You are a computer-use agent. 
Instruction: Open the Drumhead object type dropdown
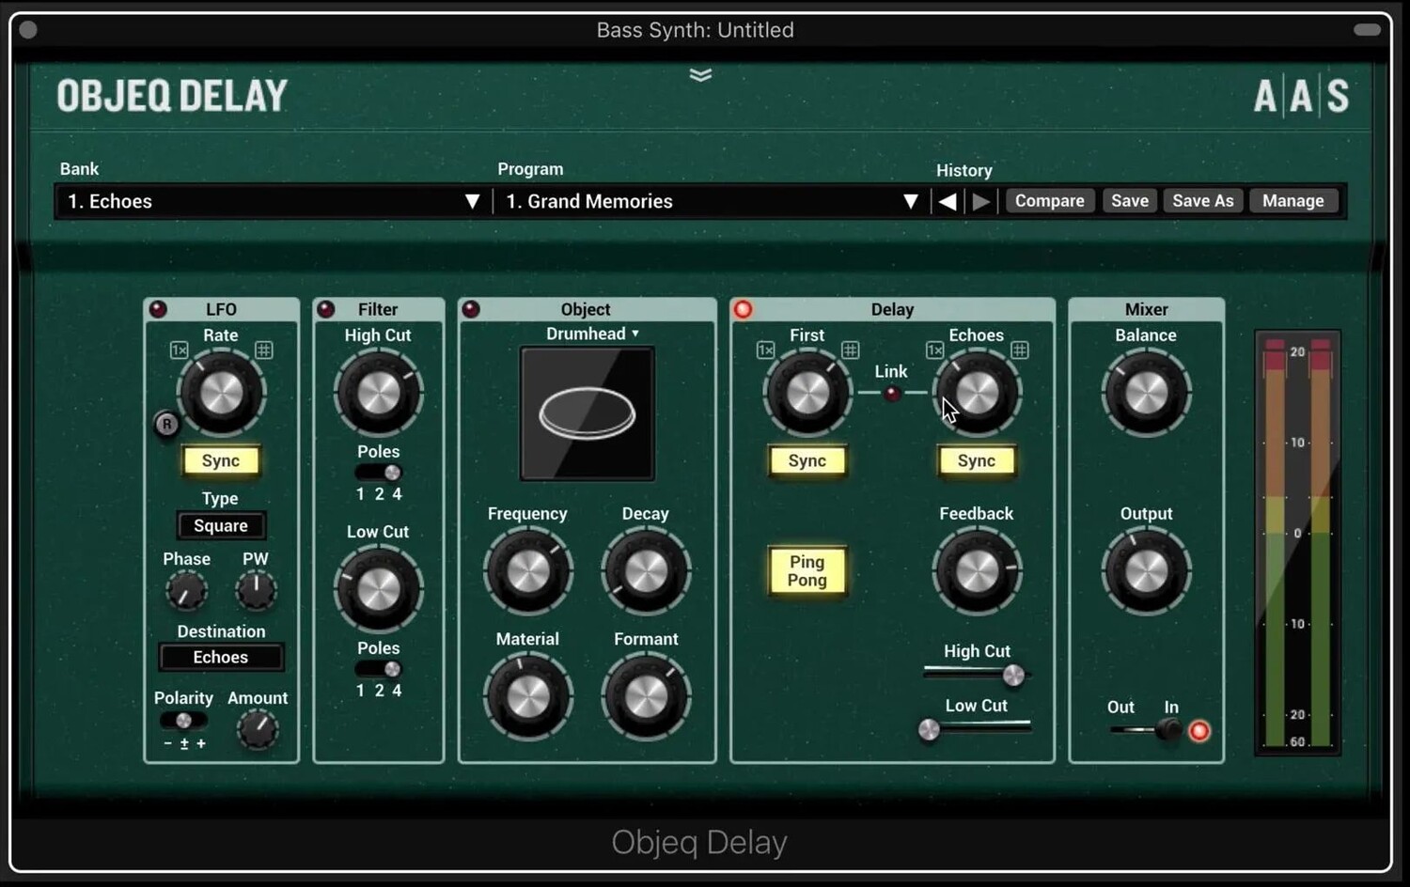click(592, 334)
